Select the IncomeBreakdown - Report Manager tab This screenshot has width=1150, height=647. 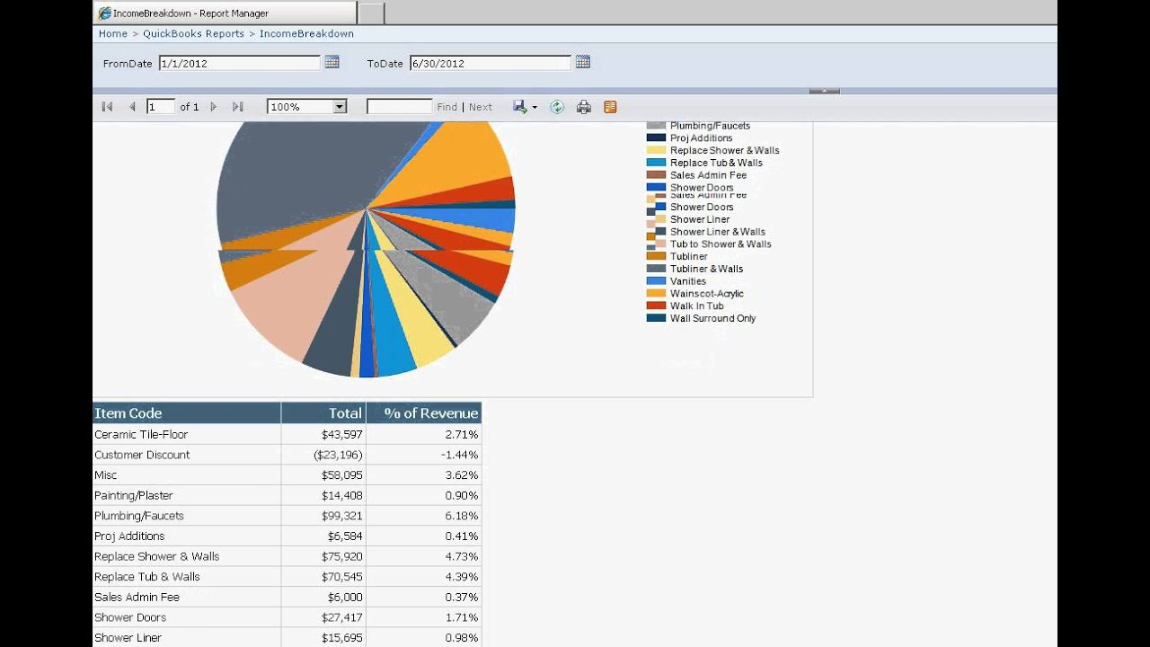click(225, 13)
